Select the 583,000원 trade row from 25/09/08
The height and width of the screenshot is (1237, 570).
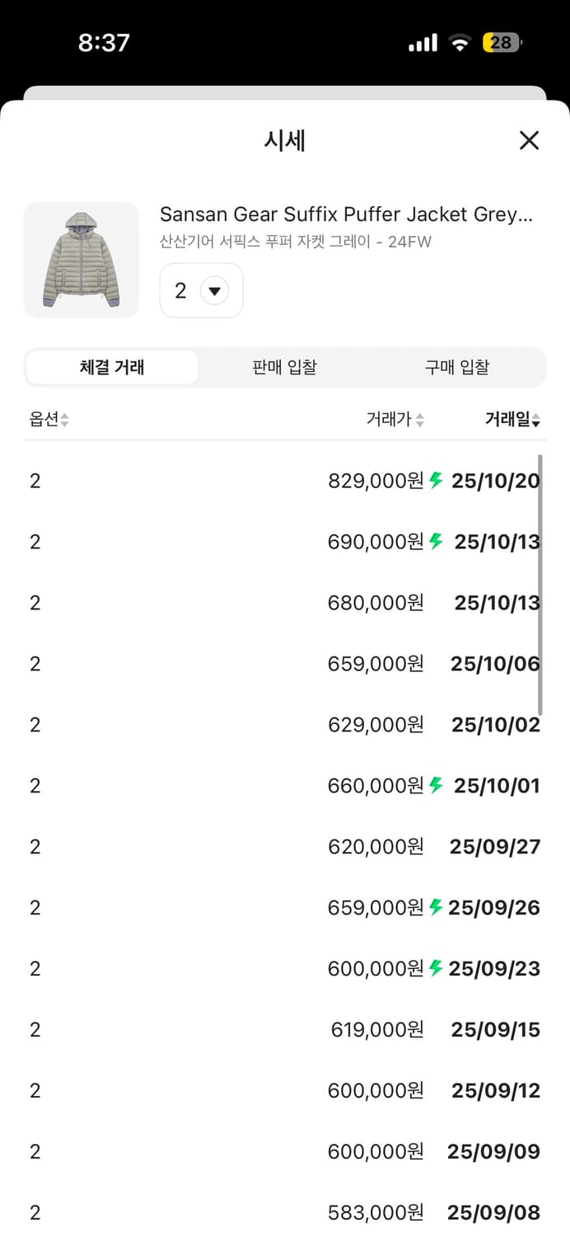tap(284, 1212)
